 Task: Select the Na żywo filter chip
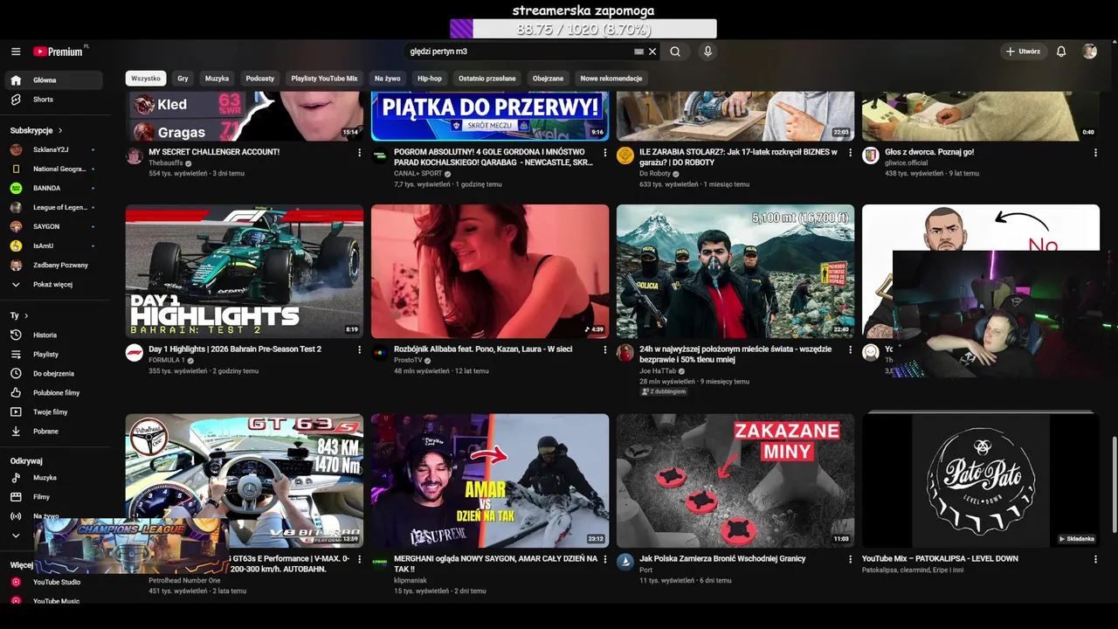[387, 79]
